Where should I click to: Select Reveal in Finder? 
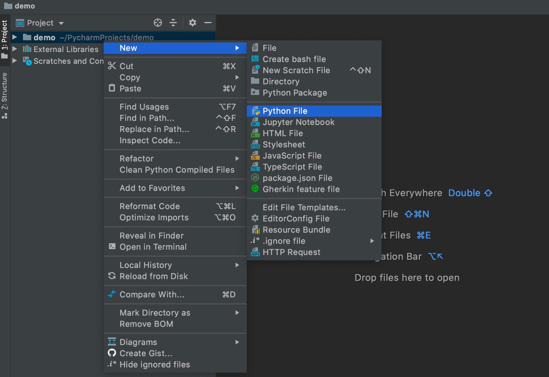[175, 236]
